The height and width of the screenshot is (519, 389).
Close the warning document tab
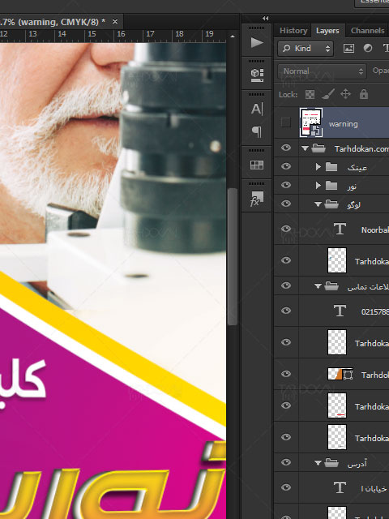coord(115,22)
